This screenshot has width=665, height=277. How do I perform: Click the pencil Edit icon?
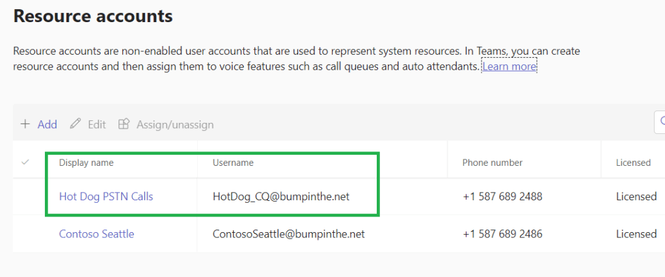[75, 124]
